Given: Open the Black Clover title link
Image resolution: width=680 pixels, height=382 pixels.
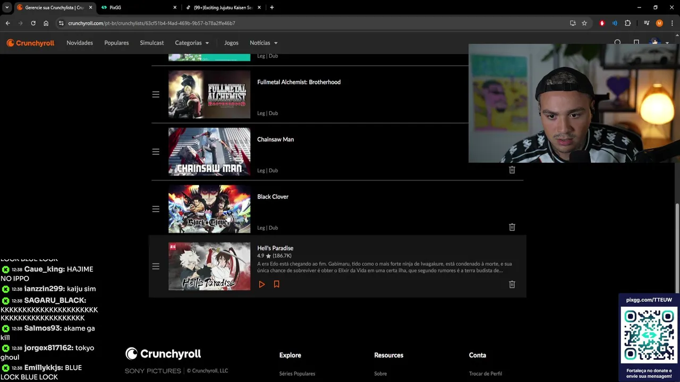Looking at the screenshot, I should coord(273,197).
